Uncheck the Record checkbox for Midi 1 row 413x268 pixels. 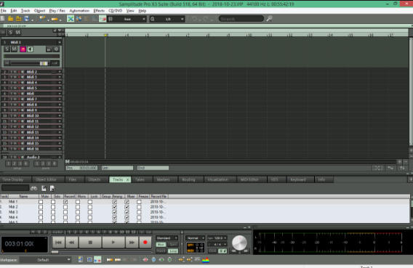(x=65, y=202)
